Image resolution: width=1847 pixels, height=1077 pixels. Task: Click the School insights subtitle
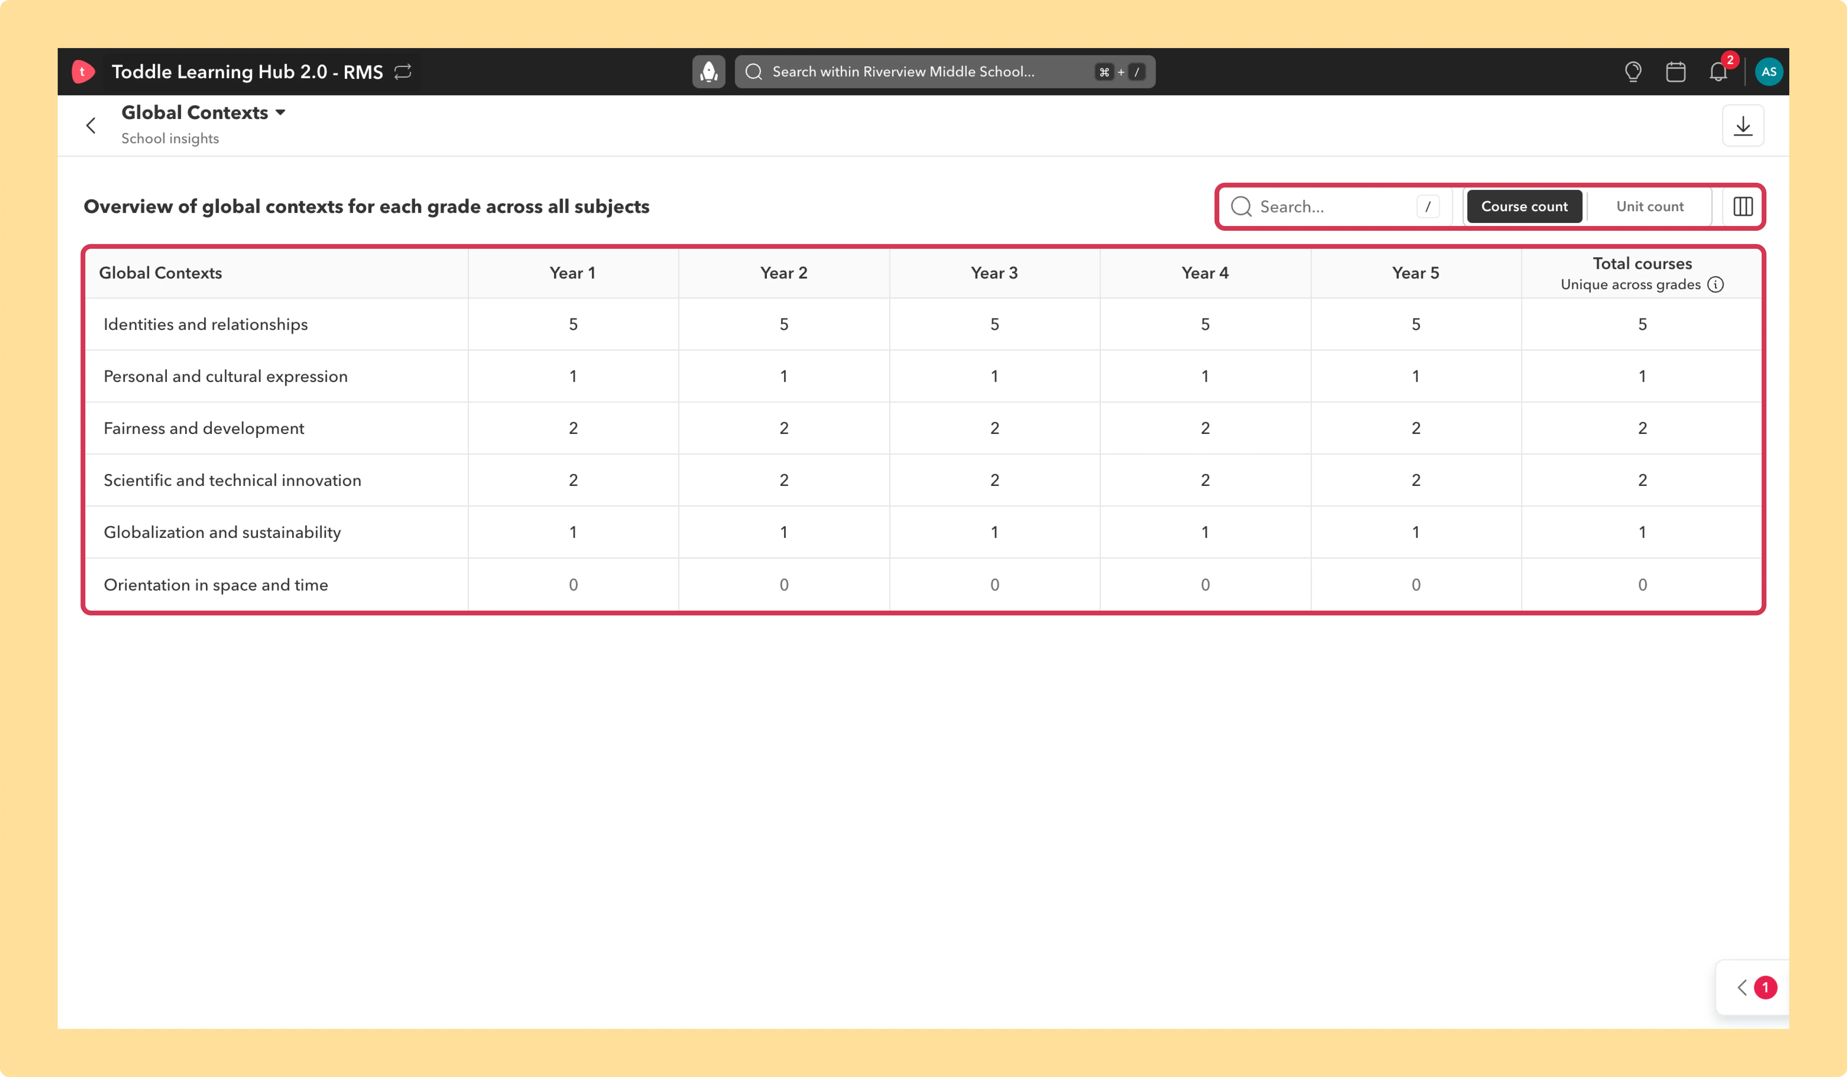coord(170,139)
